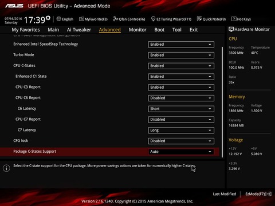This screenshot has height=206, width=275.
Task: Open settings gear next to clock
Action: click(x=48, y=18)
